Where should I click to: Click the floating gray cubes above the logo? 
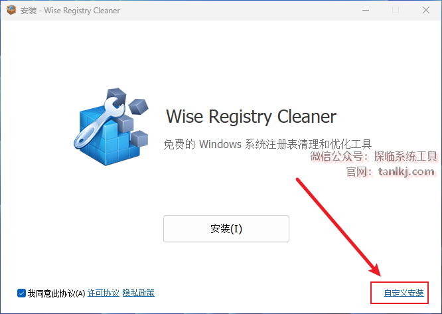point(128,101)
